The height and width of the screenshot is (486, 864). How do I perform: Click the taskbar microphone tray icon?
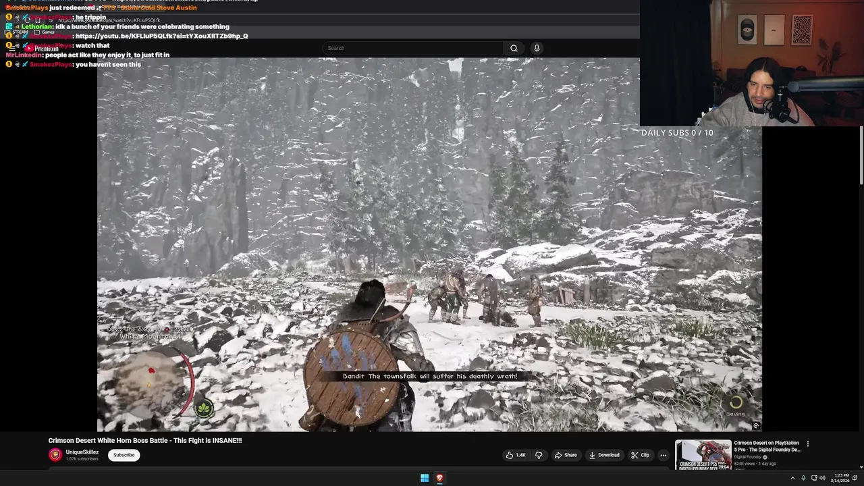[x=803, y=478]
